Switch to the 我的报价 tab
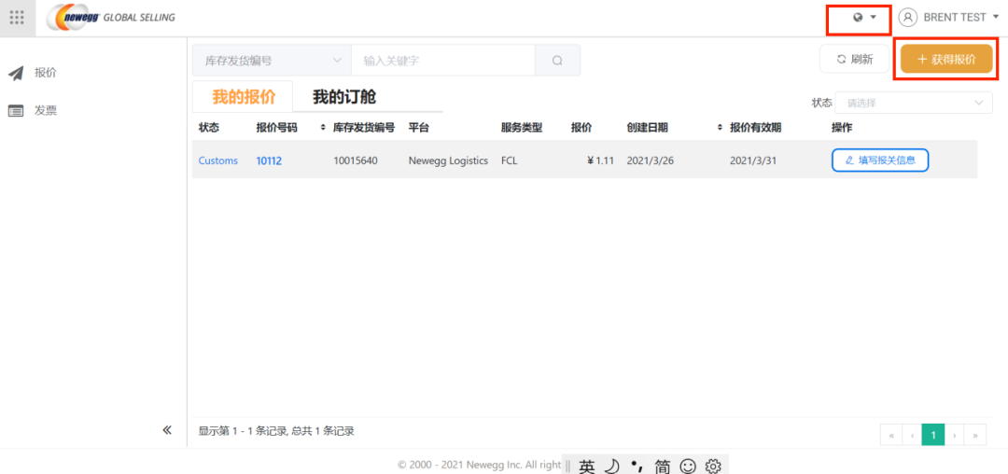 point(243,97)
